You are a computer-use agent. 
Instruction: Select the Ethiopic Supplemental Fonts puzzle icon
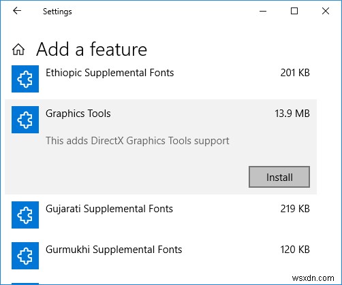pyautogui.click(x=25, y=79)
